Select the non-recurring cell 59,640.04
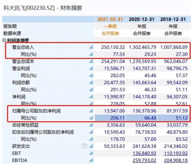The width and height of the screenshot is (191, 164). click(x=146, y=125)
